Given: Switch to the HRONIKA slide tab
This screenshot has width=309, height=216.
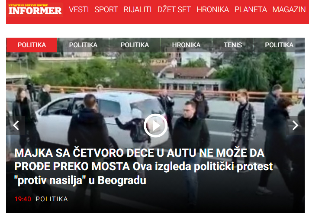Looking at the screenshot, I should tap(186, 45).
